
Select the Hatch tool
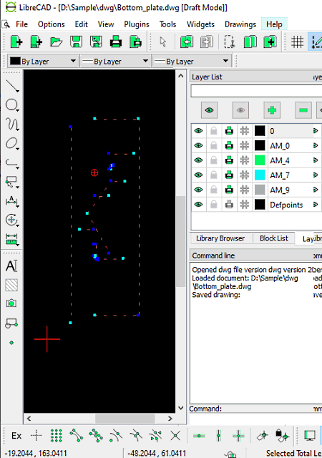pos(11,285)
